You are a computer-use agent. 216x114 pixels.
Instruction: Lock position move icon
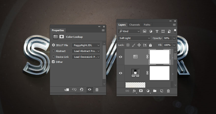[139, 45]
